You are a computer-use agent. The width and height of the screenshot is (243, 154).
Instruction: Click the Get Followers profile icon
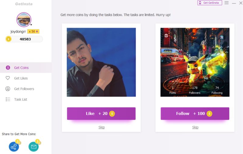8,89
